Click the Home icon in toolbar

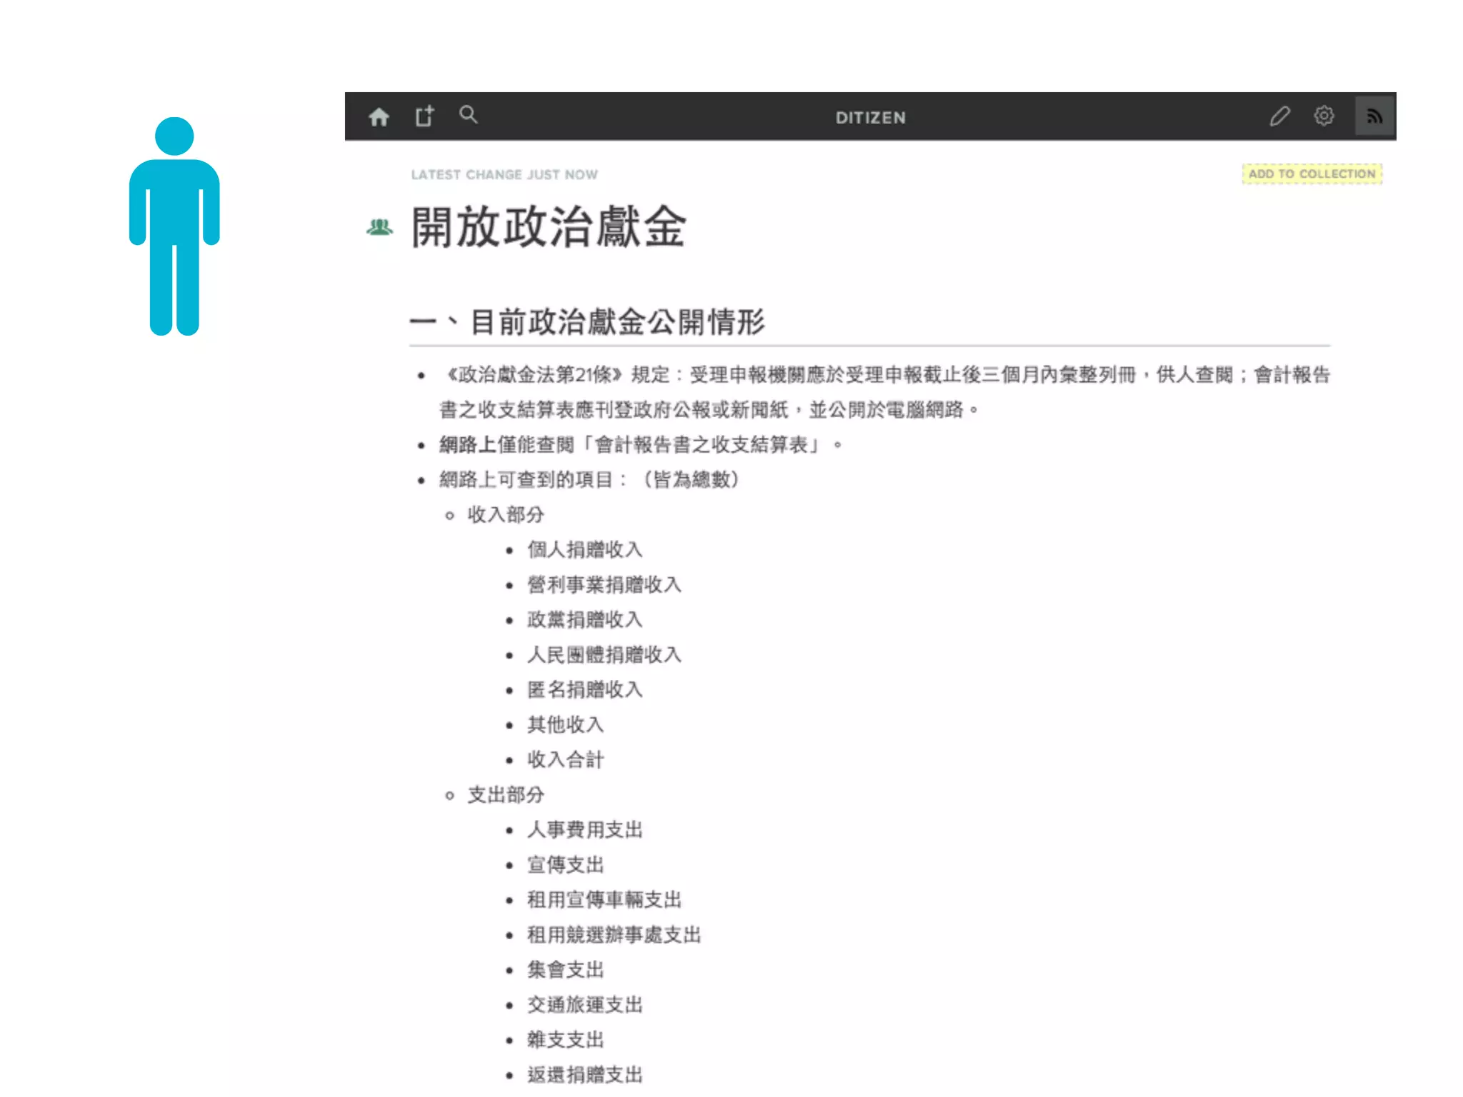[x=379, y=116]
